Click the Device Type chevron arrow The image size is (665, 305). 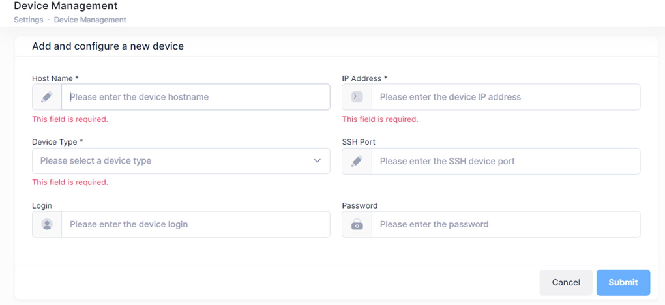[x=318, y=161]
